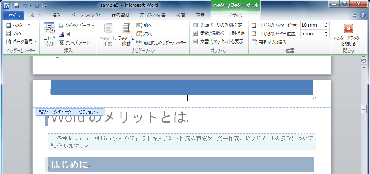Click the header position icon beside 上からのヘッダー位置
Screen dimensions: 370x174
(255, 25)
